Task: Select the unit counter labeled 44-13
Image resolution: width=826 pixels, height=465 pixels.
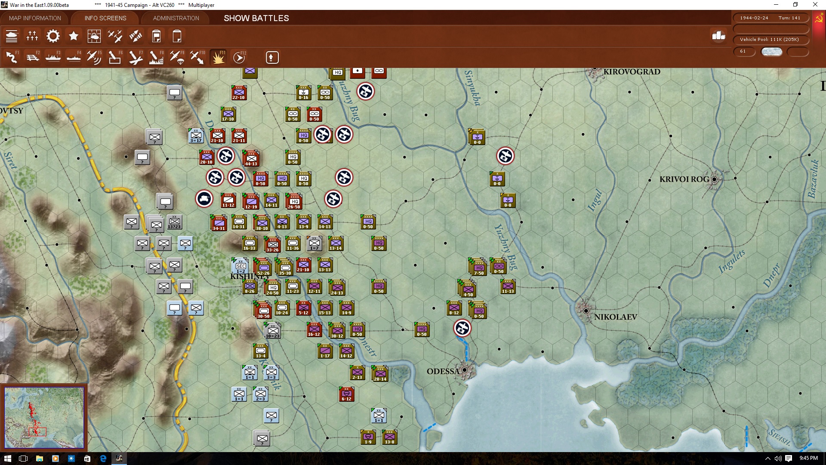Action: click(251, 158)
